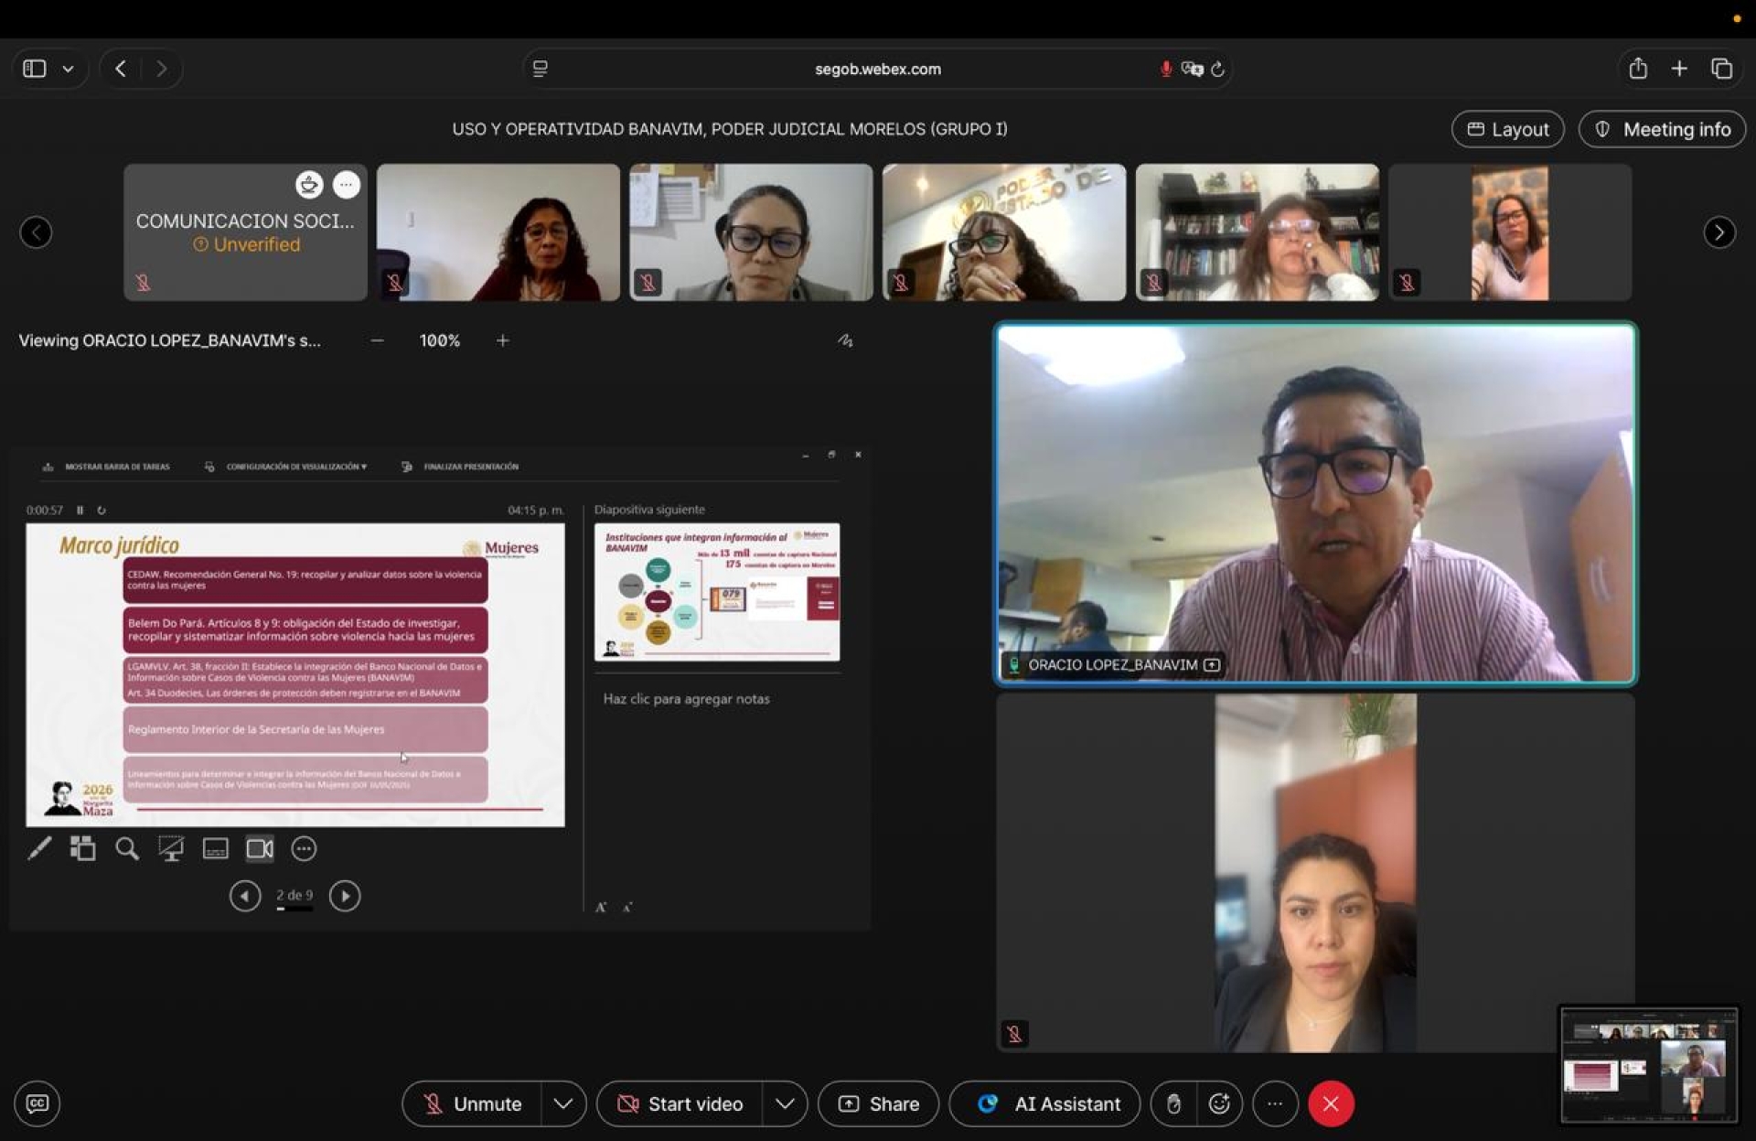Click the red leave meeting button
Viewport: 1756px width, 1141px height.
(1331, 1103)
